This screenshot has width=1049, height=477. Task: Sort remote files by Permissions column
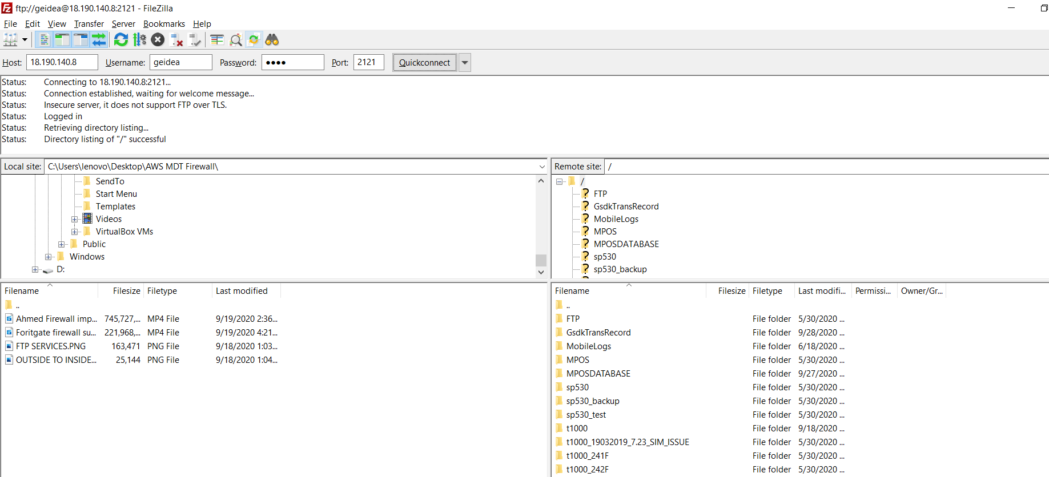click(874, 291)
